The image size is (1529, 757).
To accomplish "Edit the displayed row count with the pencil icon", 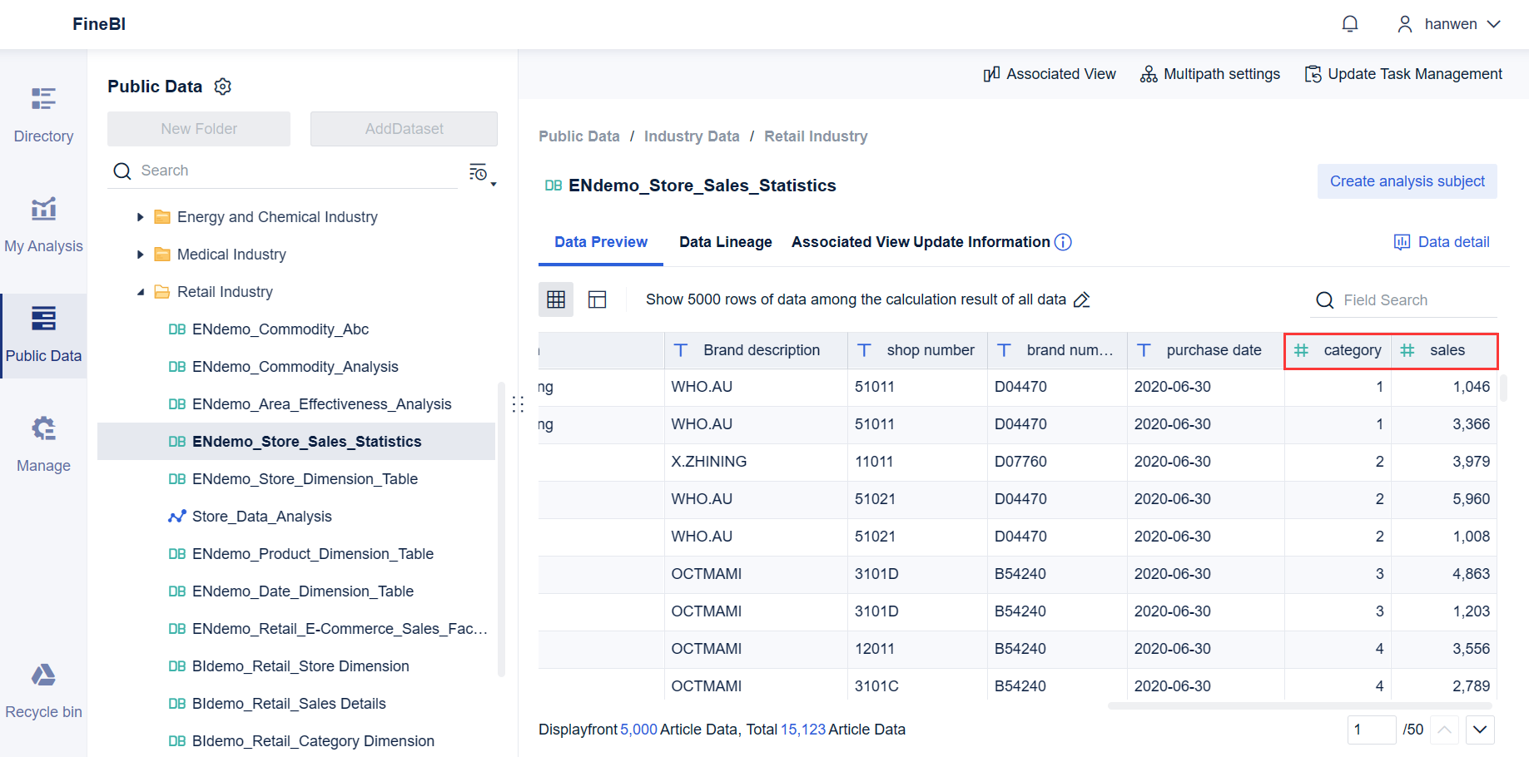I will coord(1081,299).
